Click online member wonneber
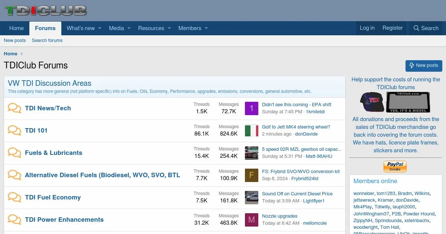This screenshot has height=234, width=446. pyautogui.click(x=364, y=194)
